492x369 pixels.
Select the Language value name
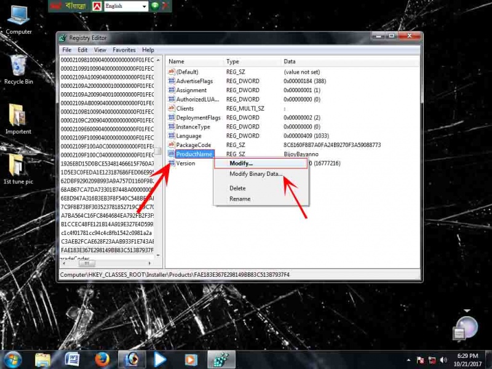pos(189,136)
